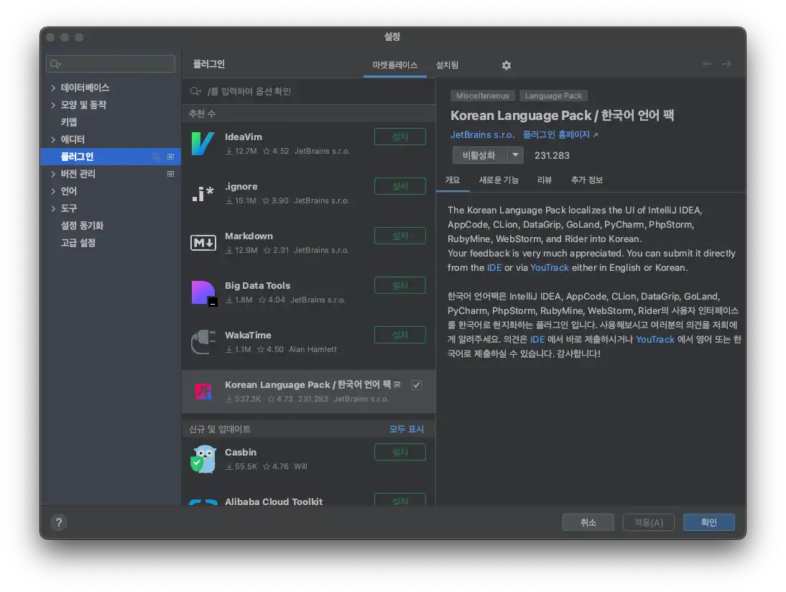Click the YouTrack link in Korean description
The image size is (786, 592).
coord(655,339)
